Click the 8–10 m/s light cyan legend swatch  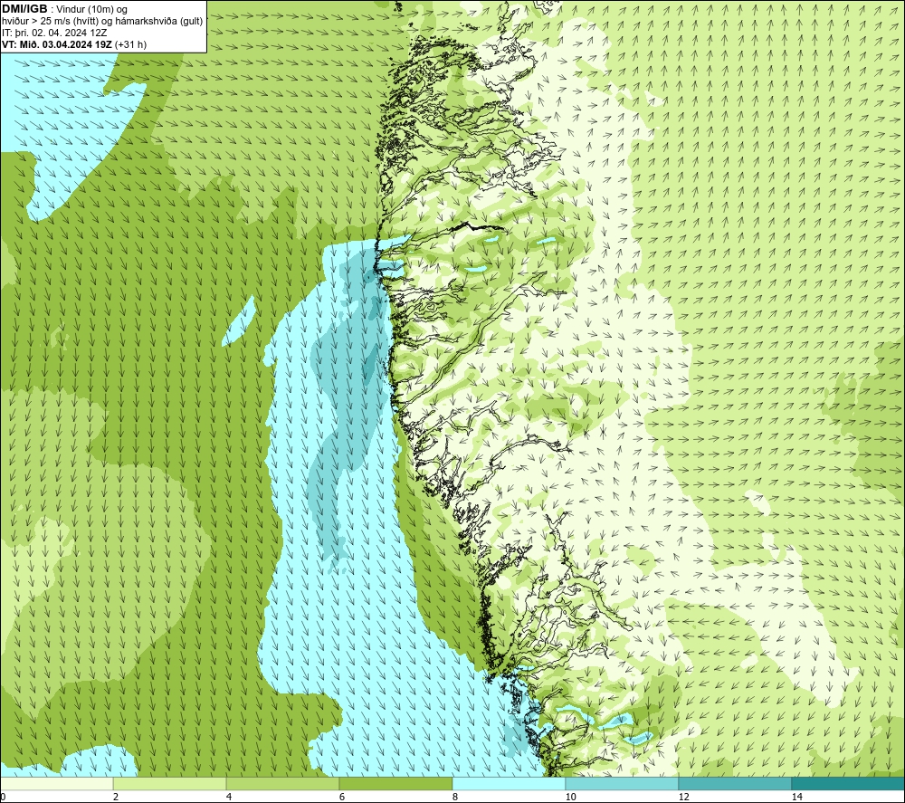(509, 784)
